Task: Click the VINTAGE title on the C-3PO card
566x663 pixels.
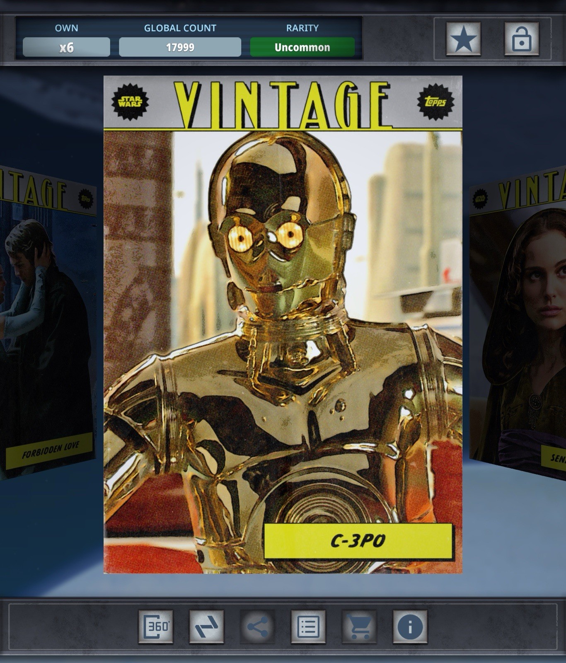Action: pos(283,104)
